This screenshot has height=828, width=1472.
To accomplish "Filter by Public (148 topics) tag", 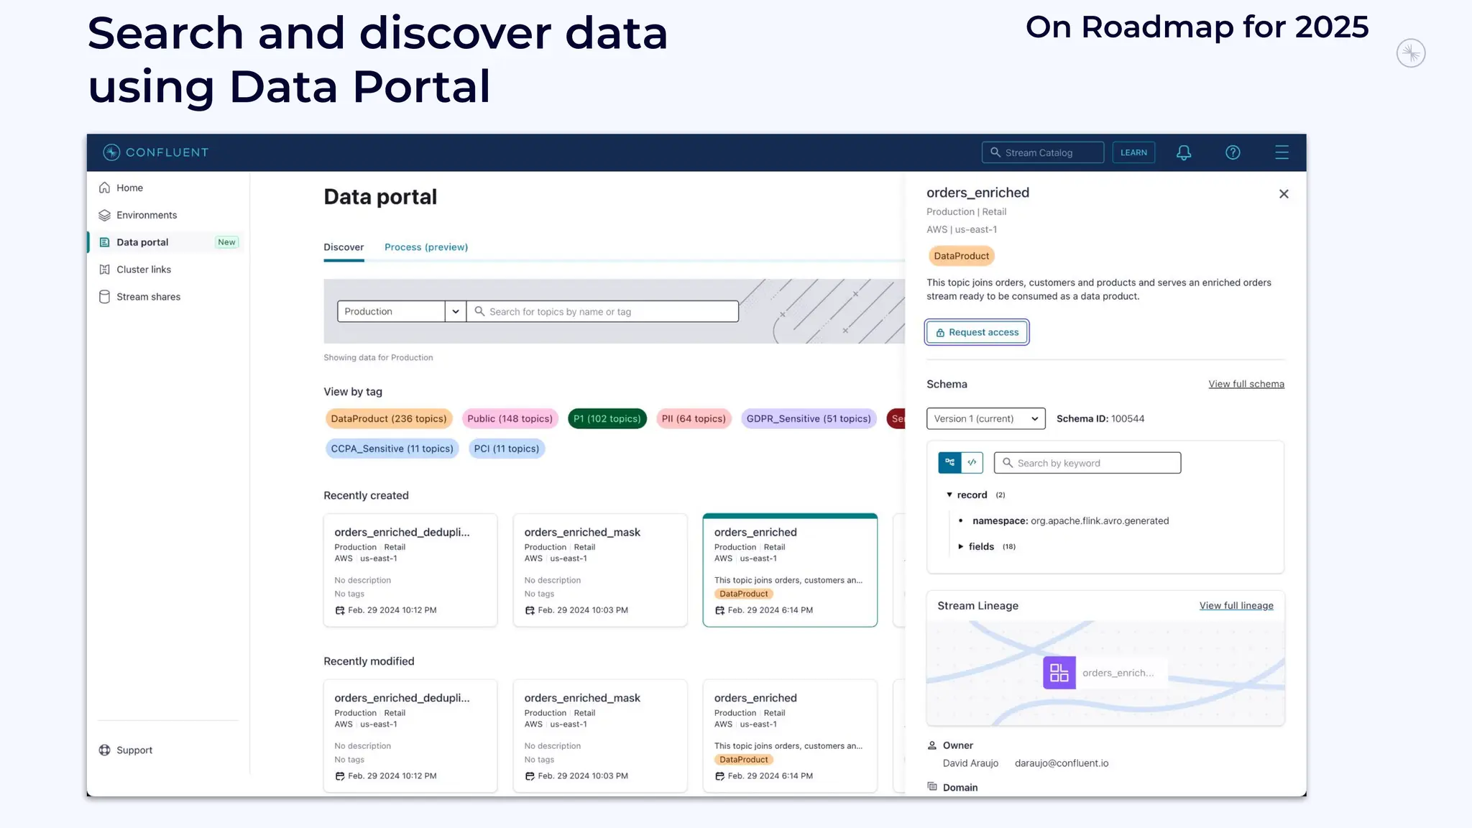I will (510, 418).
